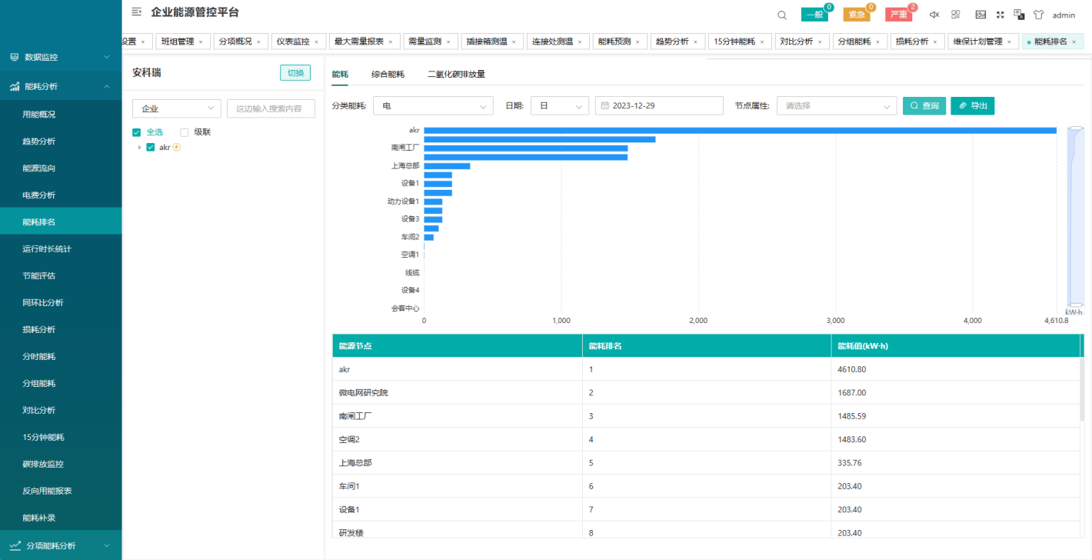Screen dimensions: 1092x560
Task: Open the four-squares grid icon in header
Action: (956, 15)
